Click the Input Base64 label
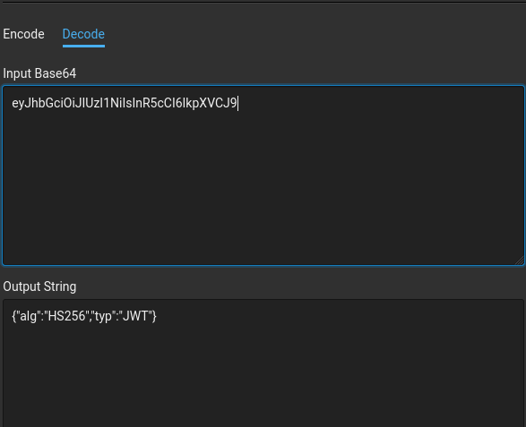 pos(39,73)
